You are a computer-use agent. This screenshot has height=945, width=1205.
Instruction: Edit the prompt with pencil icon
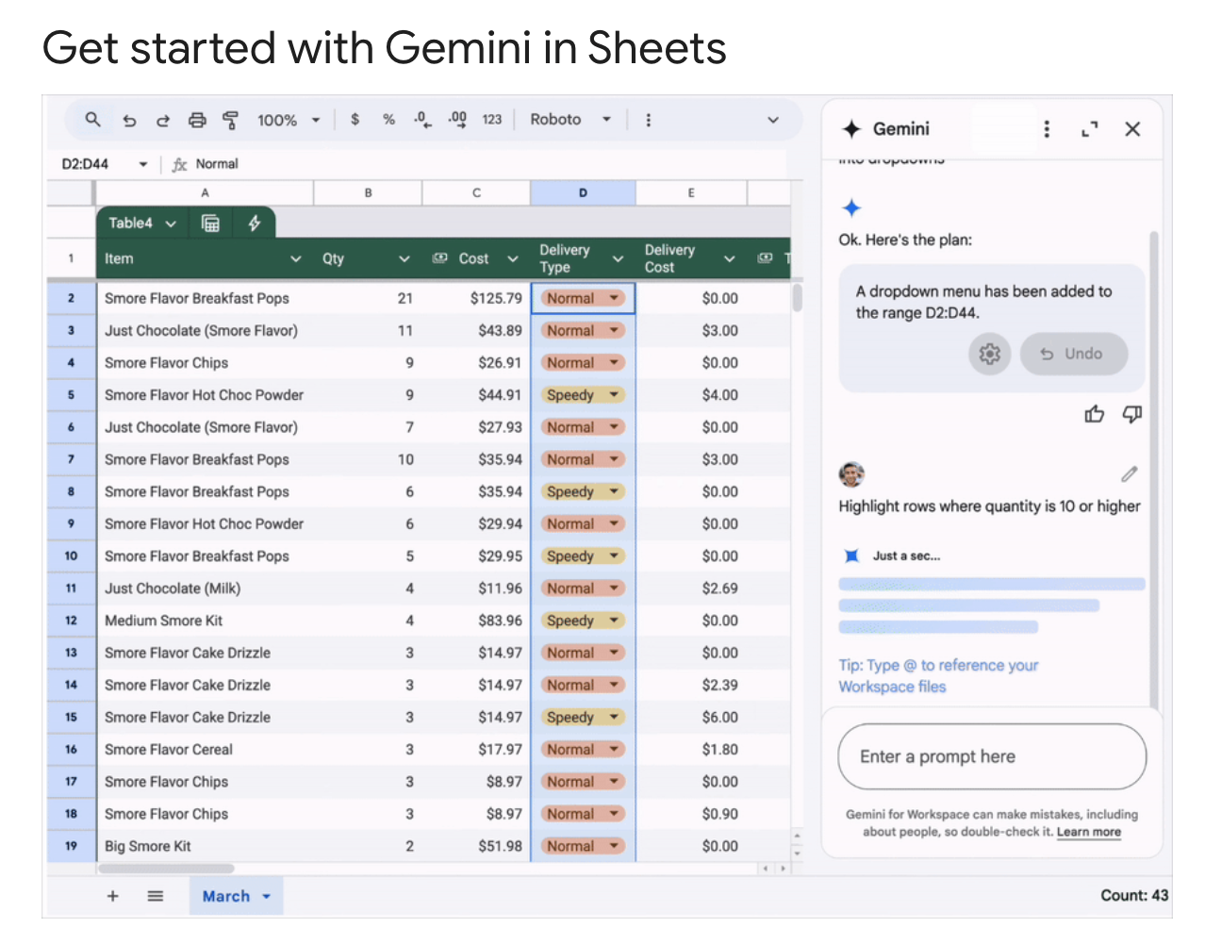pyautogui.click(x=1130, y=473)
